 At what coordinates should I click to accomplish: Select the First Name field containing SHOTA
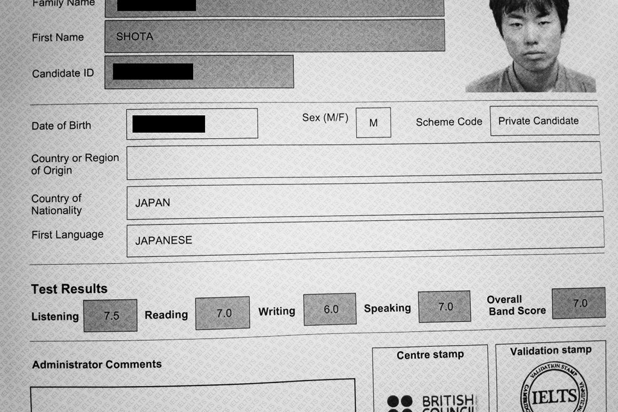point(275,36)
